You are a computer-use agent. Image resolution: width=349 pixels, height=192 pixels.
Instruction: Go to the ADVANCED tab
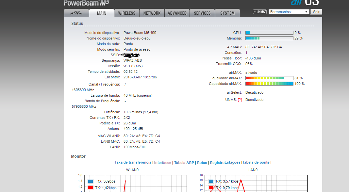point(177,13)
